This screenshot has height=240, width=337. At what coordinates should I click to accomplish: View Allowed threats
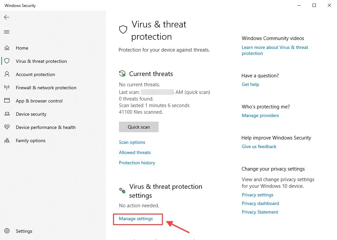pos(134,152)
